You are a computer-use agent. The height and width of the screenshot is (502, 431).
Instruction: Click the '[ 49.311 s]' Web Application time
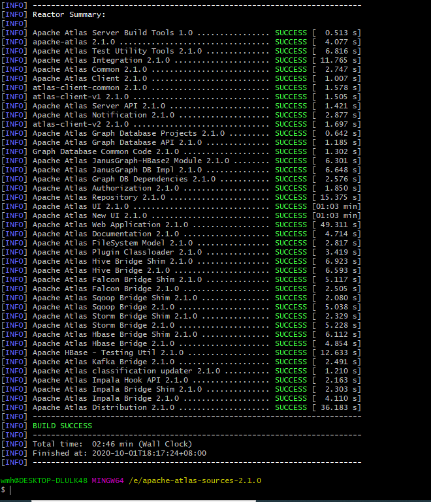(336, 225)
